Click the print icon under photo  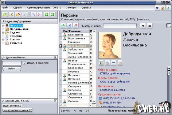107,63
